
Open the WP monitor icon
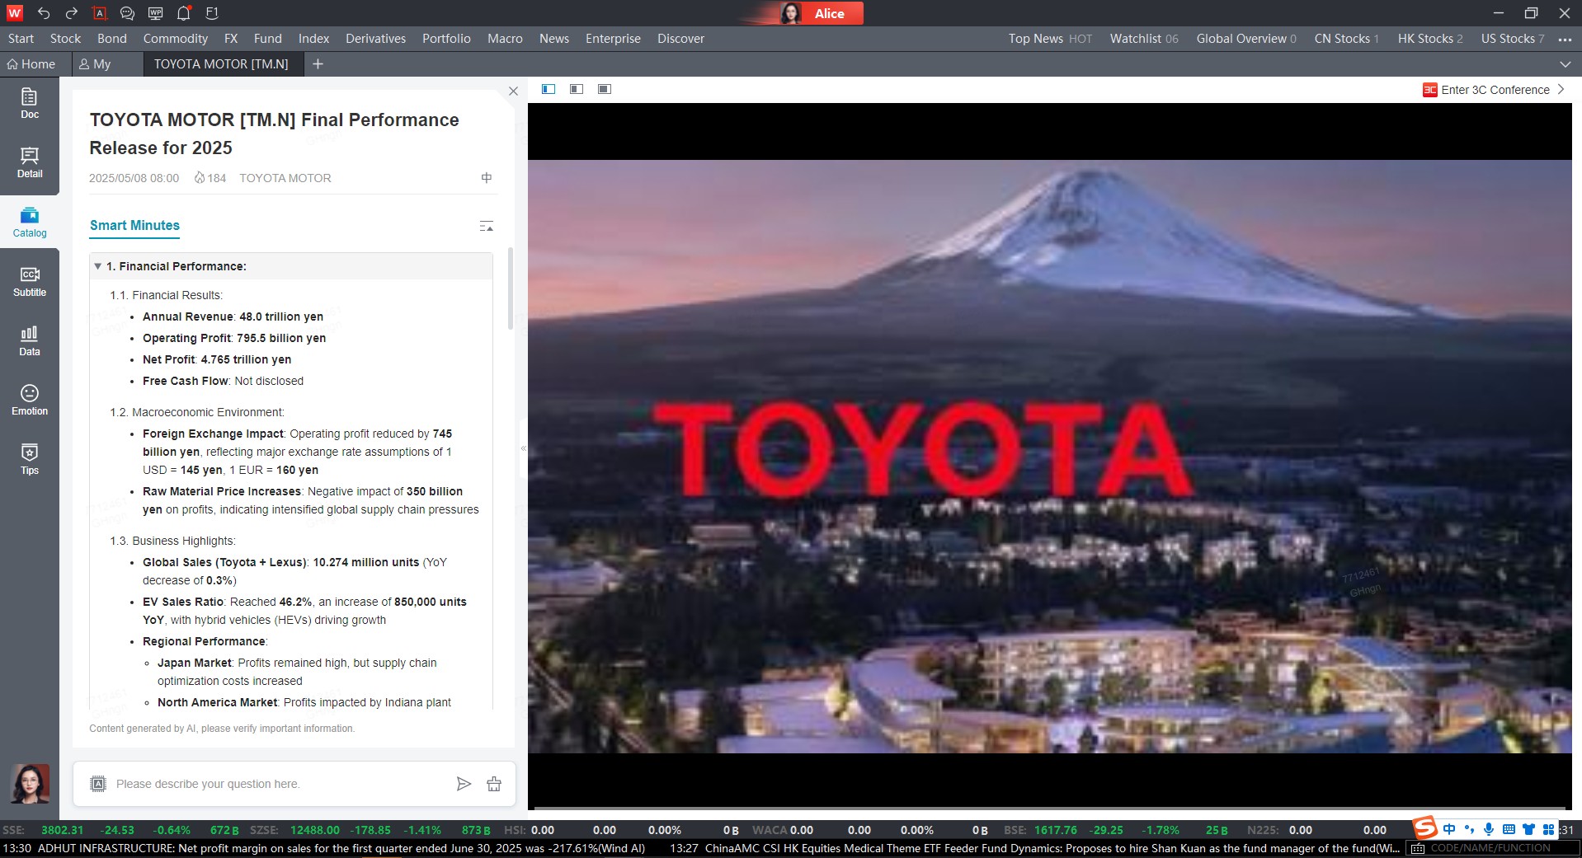tap(155, 13)
